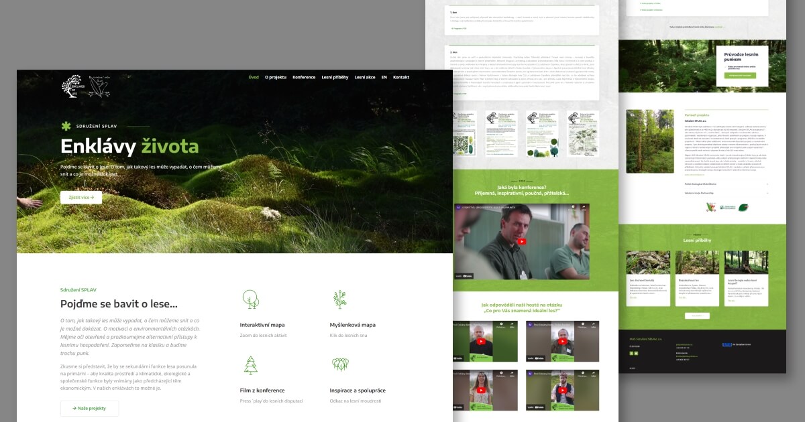Open the YouTube logo on the conference video
Screen dimensions: 805x422
[466, 275]
